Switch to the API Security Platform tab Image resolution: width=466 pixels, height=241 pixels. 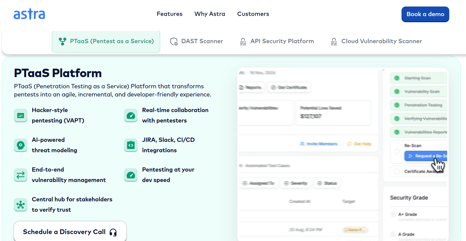point(277,42)
